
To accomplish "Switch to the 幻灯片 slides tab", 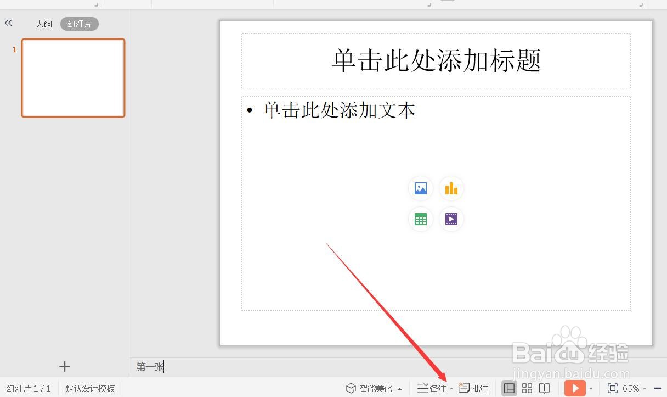I will click(x=80, y=24).
